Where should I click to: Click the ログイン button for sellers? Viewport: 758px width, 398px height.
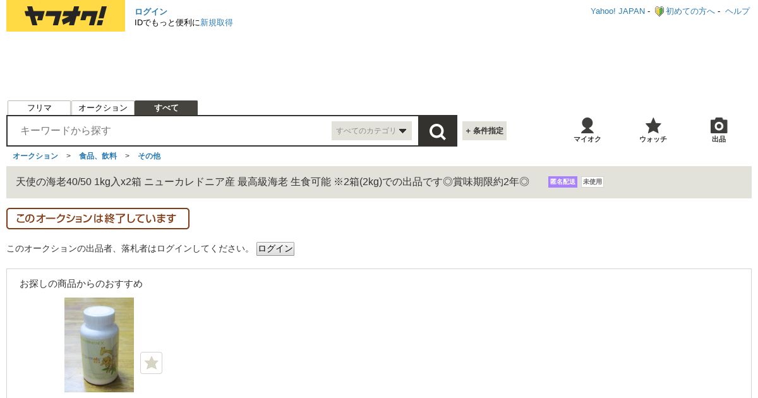click(x=275, y=249)
